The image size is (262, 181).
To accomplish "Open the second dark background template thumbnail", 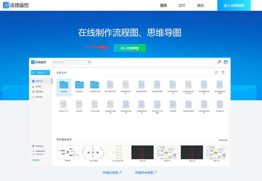I will tap(192, 152).
